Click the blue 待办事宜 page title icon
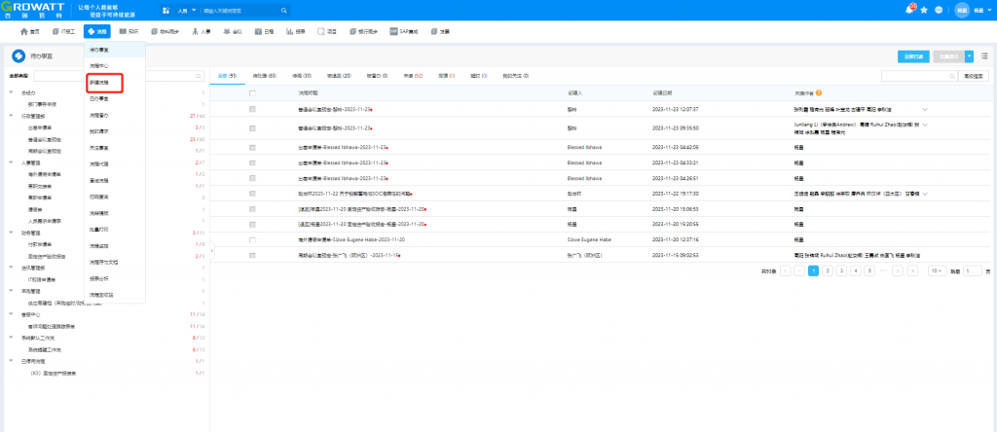 [x=18, y=55]
